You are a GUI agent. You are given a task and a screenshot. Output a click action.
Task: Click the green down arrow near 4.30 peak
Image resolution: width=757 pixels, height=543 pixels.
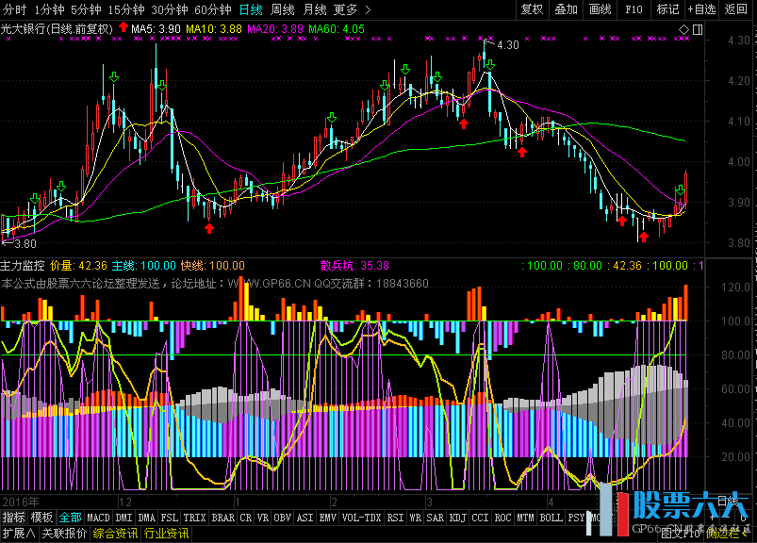click(x=488, y=64)
